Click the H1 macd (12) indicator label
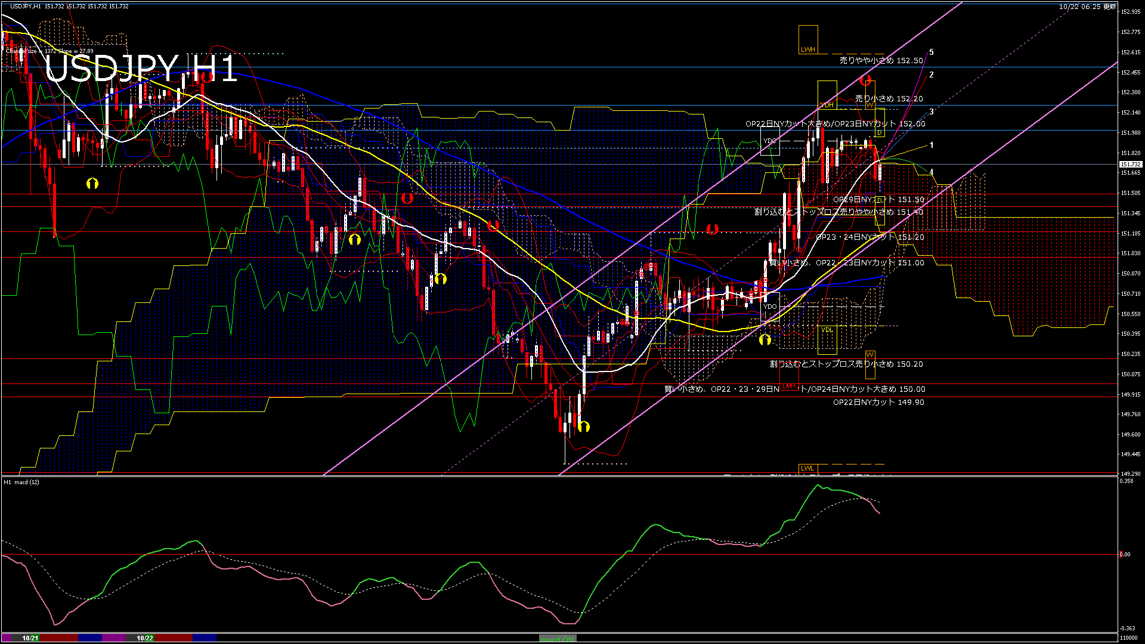The image size is (1145, 644). point(21,482)
